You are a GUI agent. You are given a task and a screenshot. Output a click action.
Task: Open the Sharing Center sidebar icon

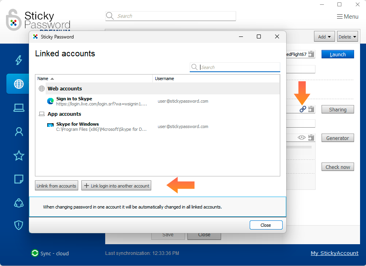coord(19,203)
